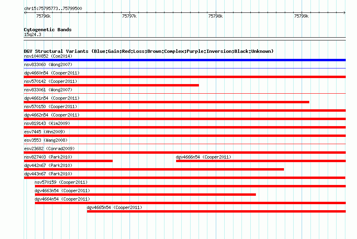The width and height of the screenshot is (357, 239).
Task: Open the dgv4664n54 (Cooper2011) label
Action: (x=62, y=199)
